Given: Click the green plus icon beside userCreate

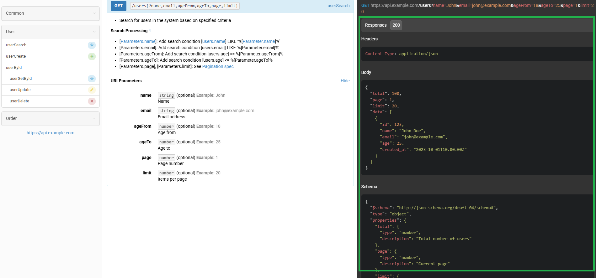Looking at the screenshot, I should point(92,56).
